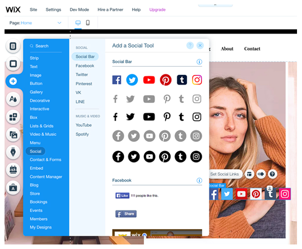Click the blue Add plus button in the sidebar
The height and width of the screenshot is (249, 302).
[13, 81]
